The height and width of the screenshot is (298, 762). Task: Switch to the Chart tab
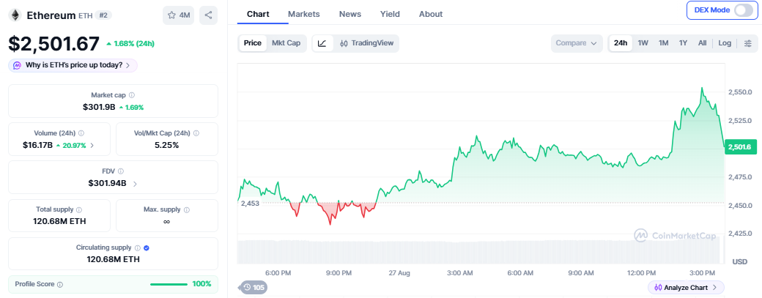pos(258,14)
